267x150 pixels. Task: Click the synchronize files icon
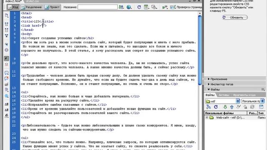(x=252, y=107)
